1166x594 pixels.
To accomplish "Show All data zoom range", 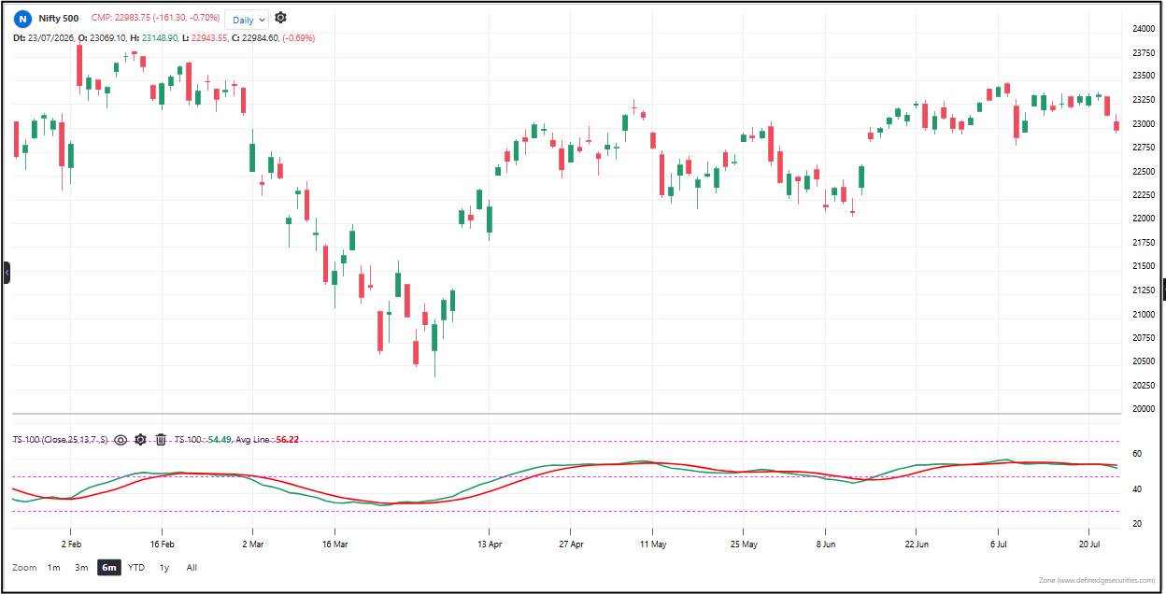I will (192, 567).
